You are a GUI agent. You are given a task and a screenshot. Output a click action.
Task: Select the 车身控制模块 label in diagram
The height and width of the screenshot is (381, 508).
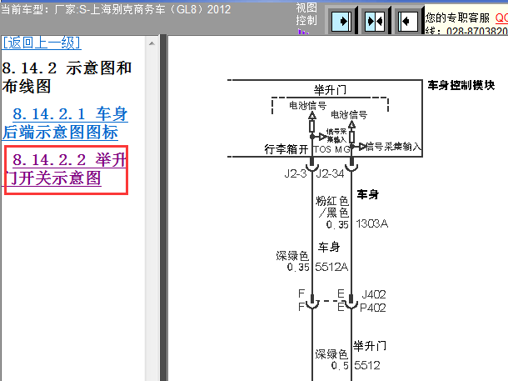tap(461, 85)
